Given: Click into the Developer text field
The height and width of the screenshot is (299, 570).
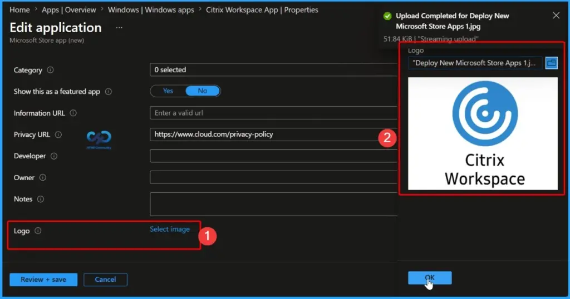Looking at the screenshot, I should (273, 156).
